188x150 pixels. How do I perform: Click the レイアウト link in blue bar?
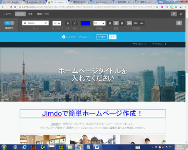[71, 37]
